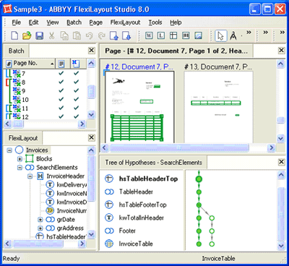Expand the grAddress group node

(40, 228)
